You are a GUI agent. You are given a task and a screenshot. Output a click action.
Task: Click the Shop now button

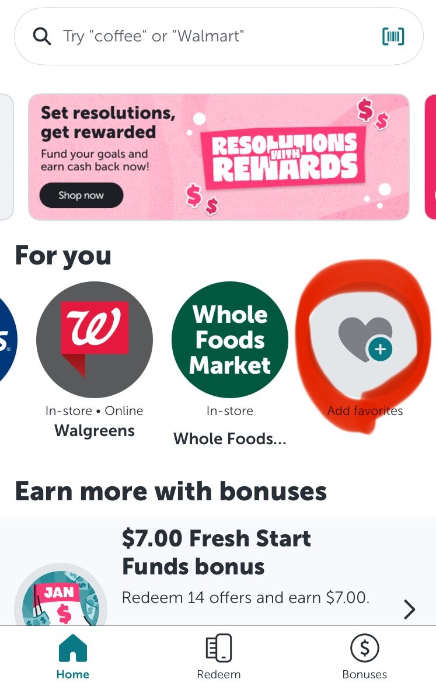click(x=82, y=195)
